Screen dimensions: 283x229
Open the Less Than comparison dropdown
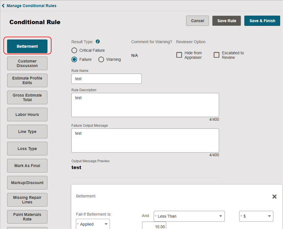click(189, 216)
